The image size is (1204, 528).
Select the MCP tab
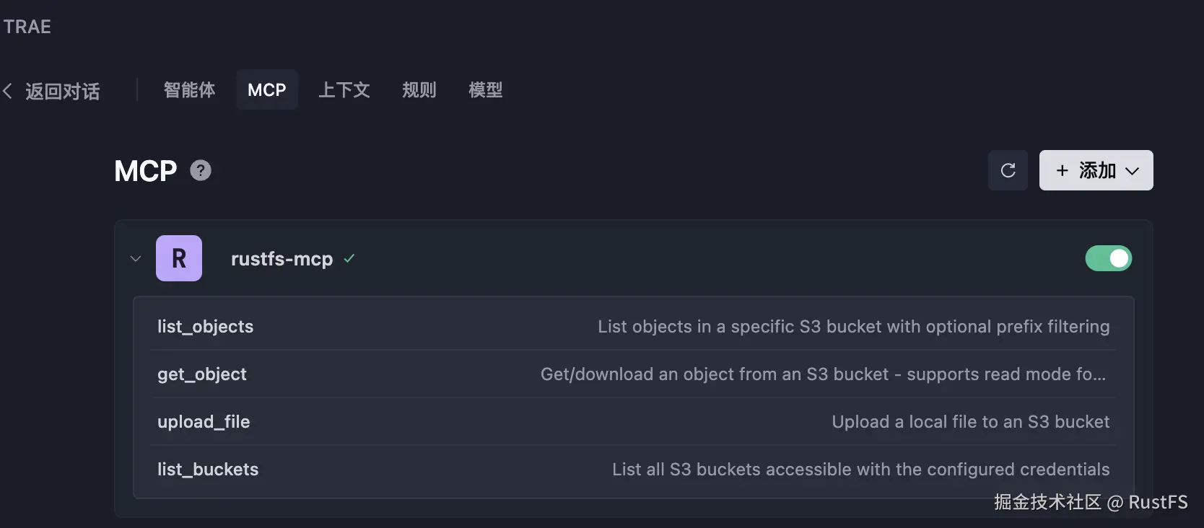click(267, 90)
